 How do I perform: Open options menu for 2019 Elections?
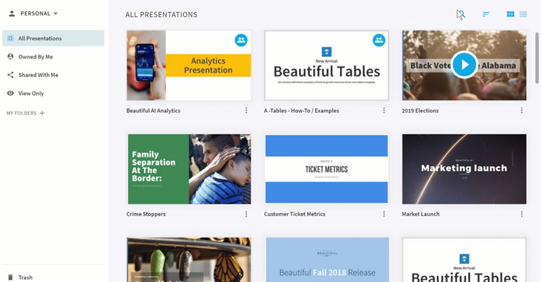pos(521,110)
